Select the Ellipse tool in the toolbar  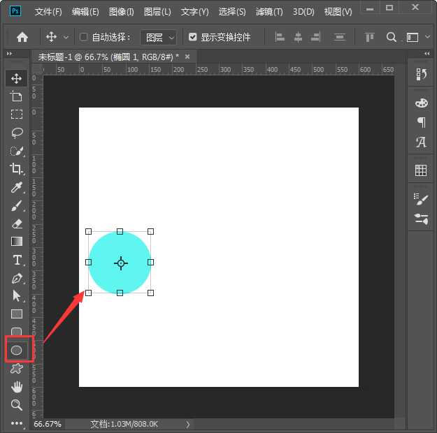click(x=17, y=349)
